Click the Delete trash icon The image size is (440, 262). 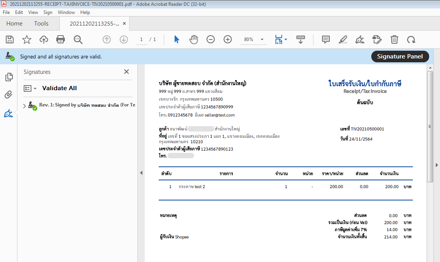[394, 39]
